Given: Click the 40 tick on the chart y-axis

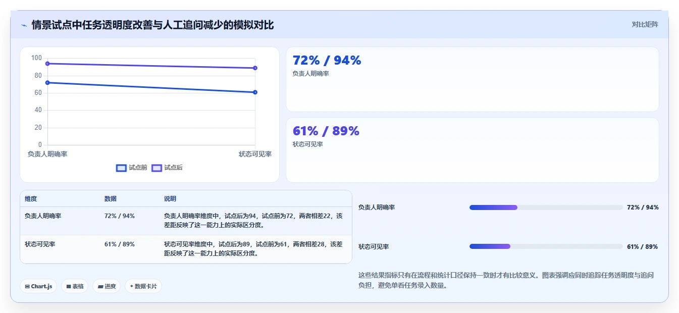Looking at the screenshot, I should (x=38, y=110).
